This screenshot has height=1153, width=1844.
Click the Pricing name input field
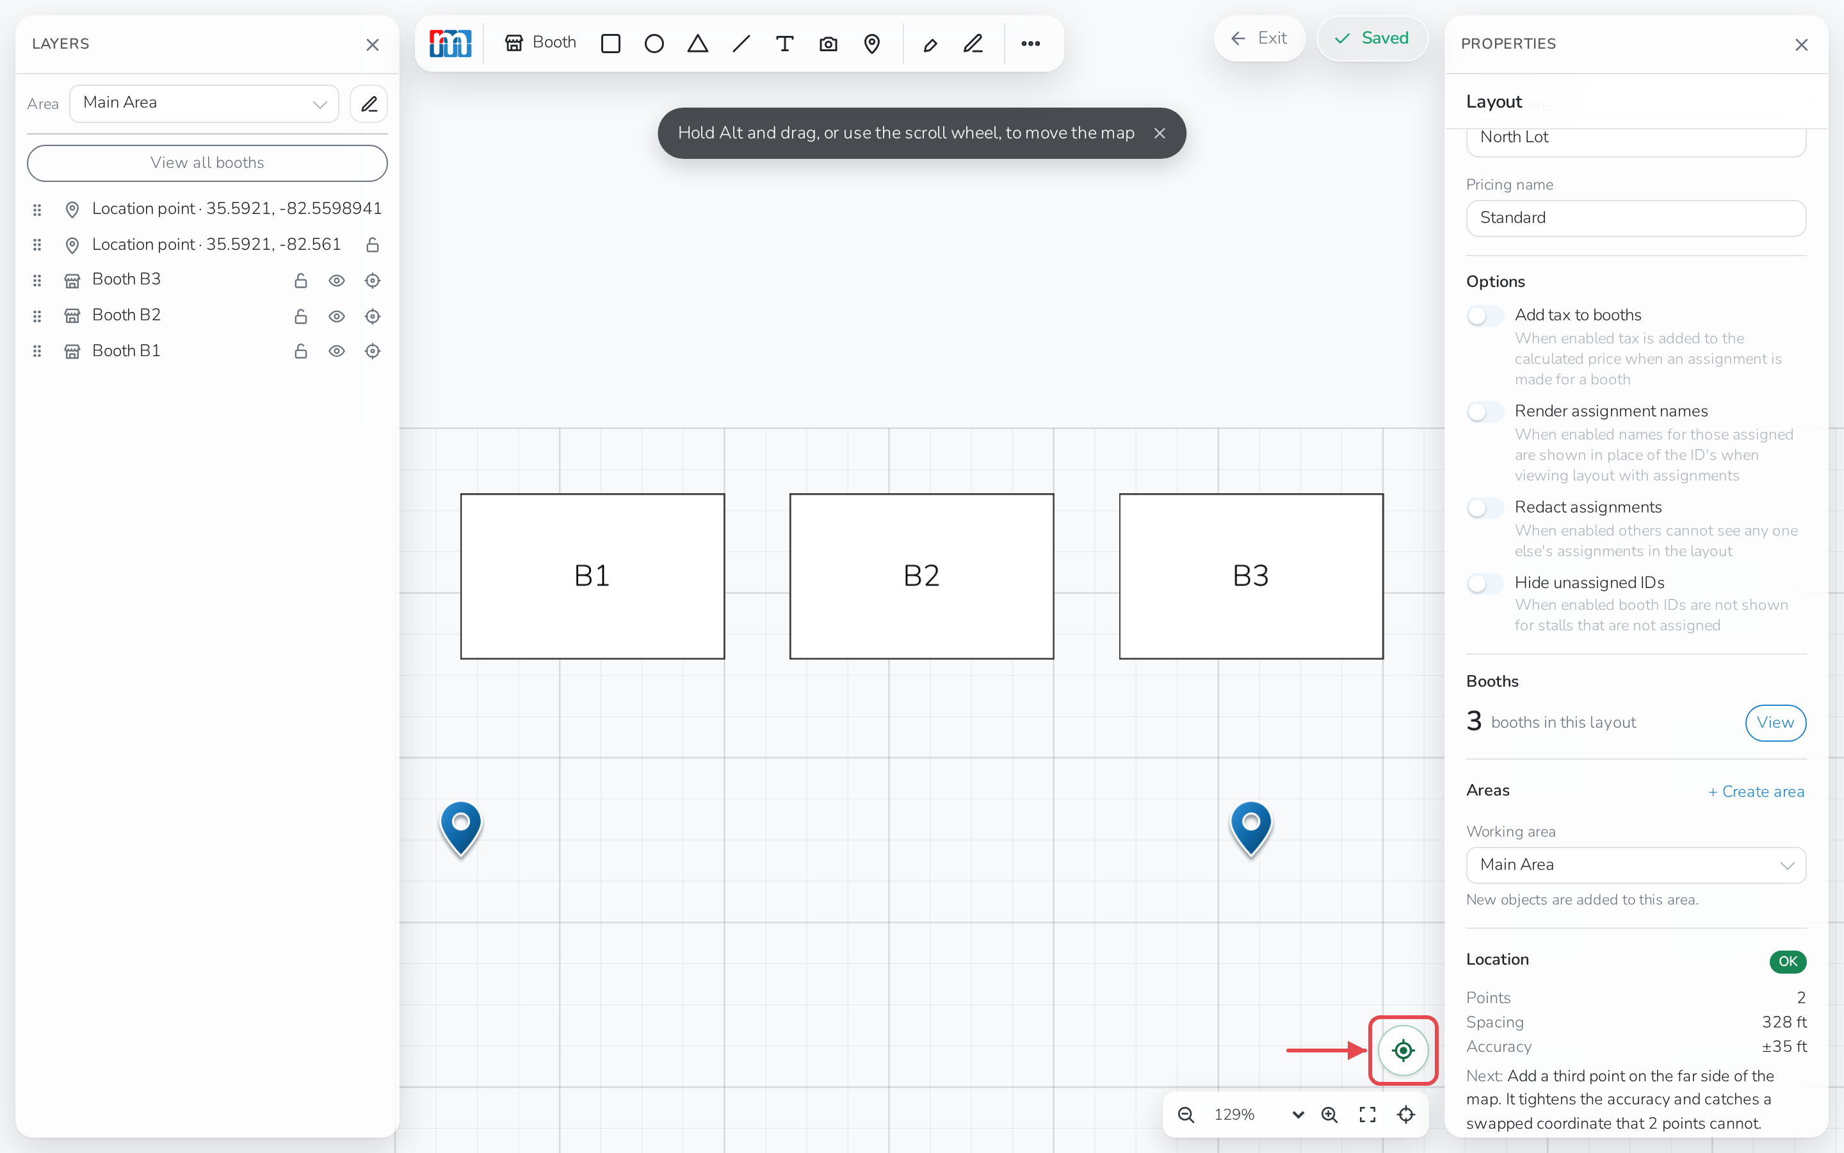[1636, 218]
